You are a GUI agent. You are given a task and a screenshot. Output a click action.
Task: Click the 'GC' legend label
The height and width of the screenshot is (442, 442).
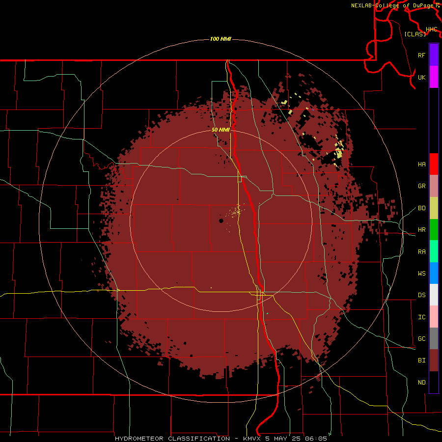point(421,339)
